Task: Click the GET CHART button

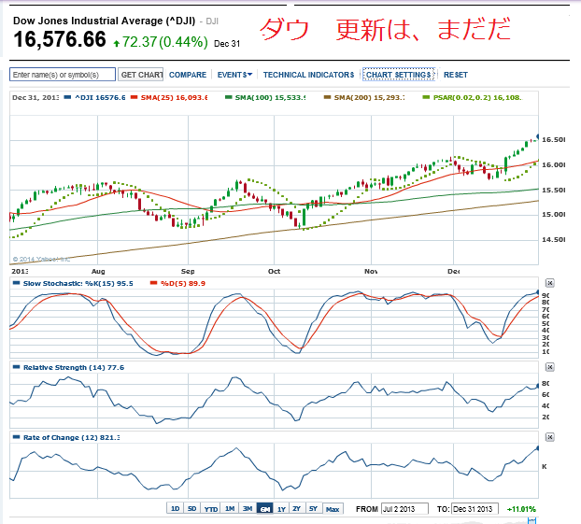Action: pos(142,75)
